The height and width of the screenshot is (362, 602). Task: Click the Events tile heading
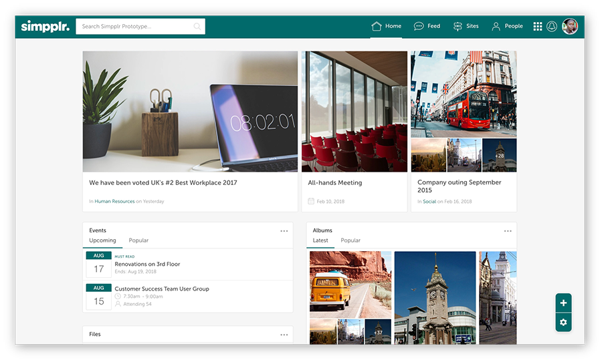coord(98,230)
